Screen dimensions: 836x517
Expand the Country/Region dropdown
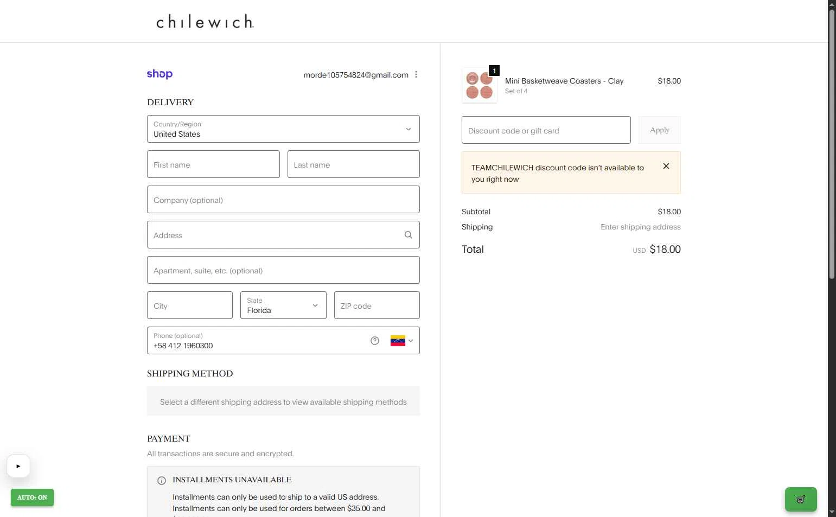point(283,129)
